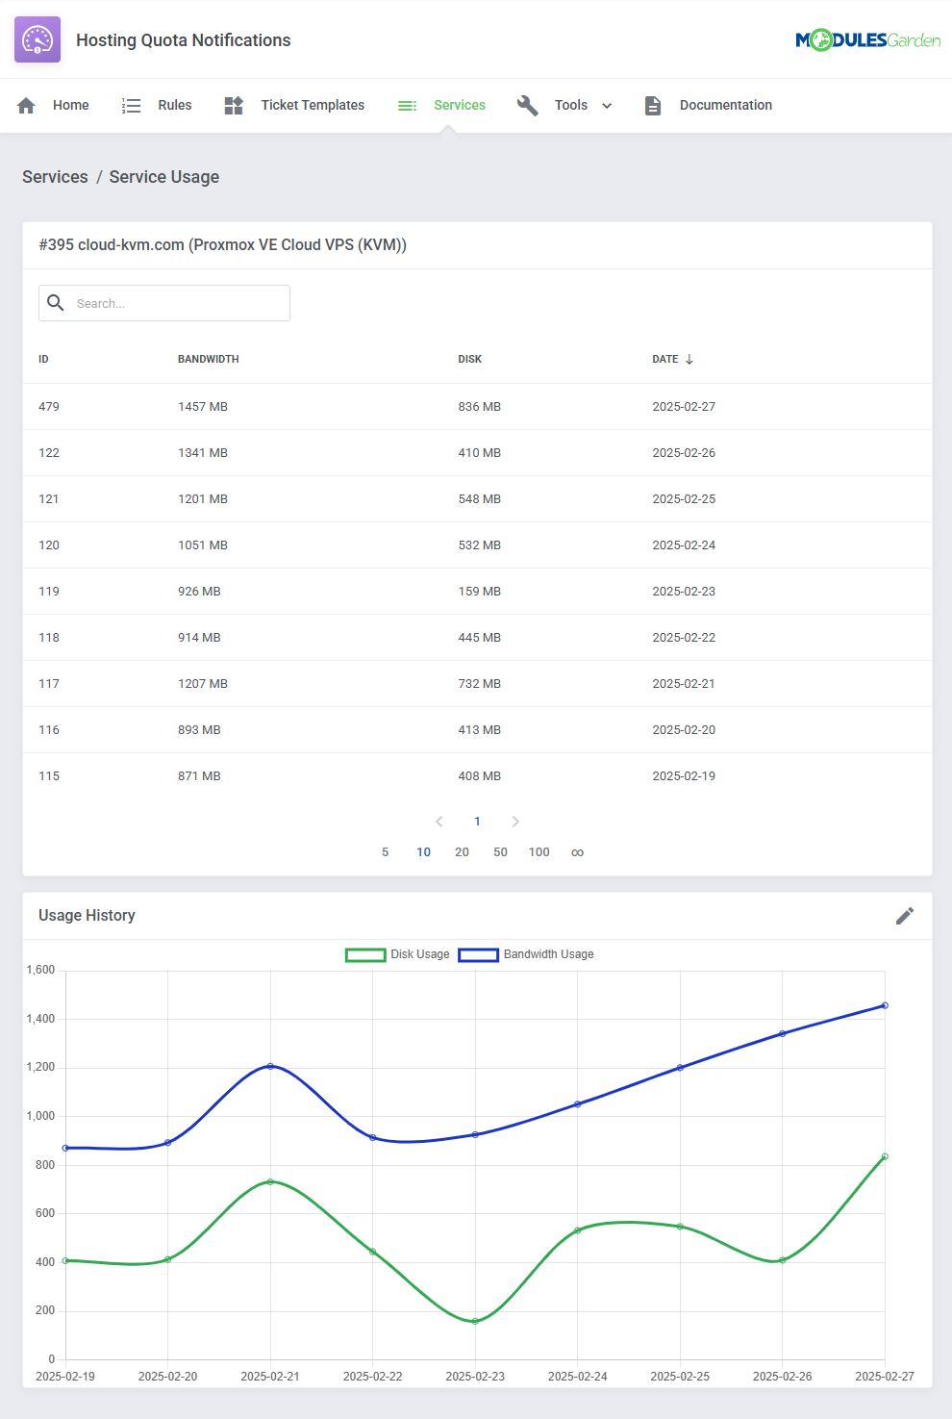Set page size to 5
Image resolution: width=952 pixels, height=1419 pixels.
pyautogui.click(x=386, y=852)
